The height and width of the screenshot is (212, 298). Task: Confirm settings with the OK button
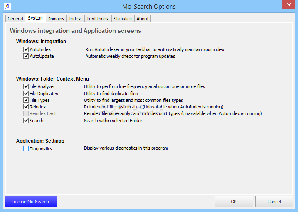[234, 202]
